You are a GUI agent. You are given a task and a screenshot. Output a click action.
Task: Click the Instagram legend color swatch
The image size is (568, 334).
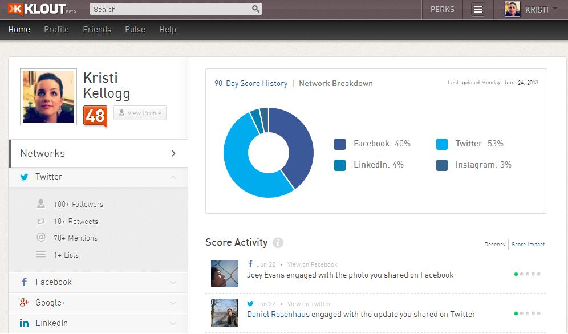442,165
